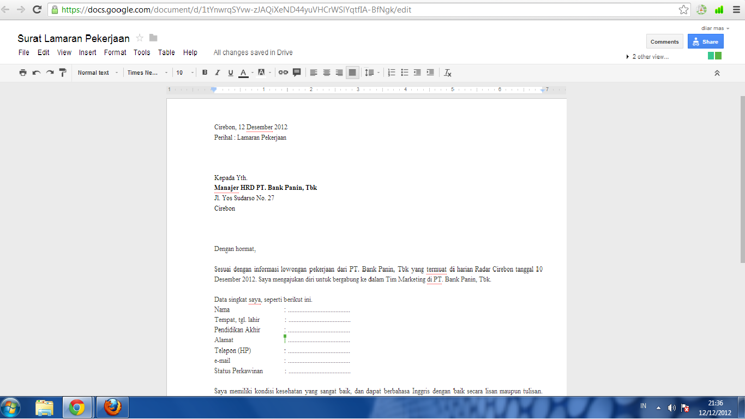Click the first green viewer color square
This screenshot has width=745, height=419.
pos(711,56)
